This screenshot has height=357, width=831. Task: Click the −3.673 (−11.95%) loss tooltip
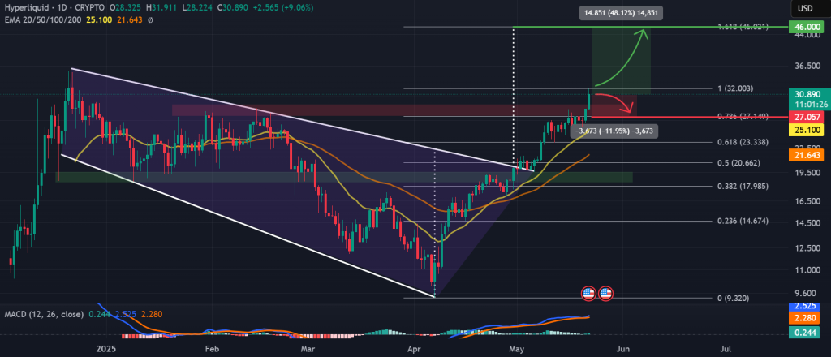coord(616,131)
